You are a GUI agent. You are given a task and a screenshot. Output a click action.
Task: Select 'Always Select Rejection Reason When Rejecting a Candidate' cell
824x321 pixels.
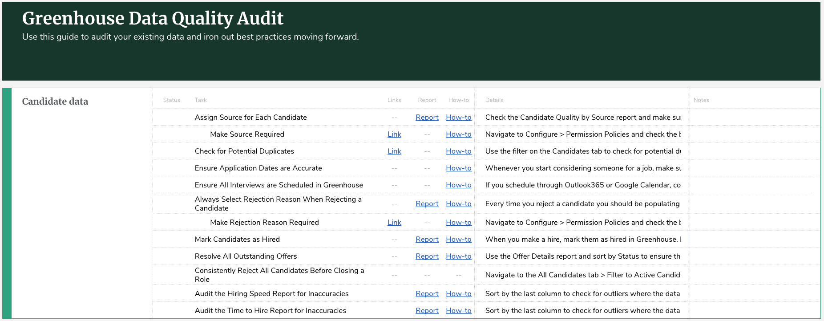pos(278,203)
